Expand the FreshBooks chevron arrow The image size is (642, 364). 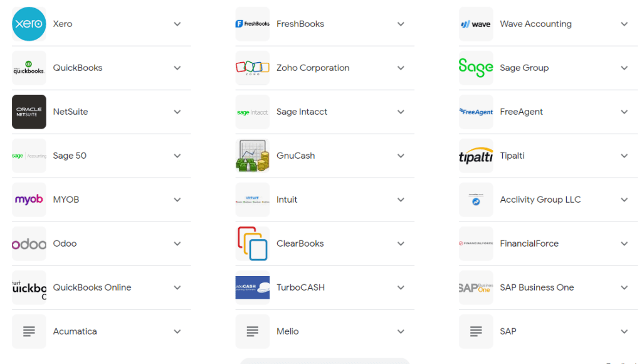tap(401, 24)
